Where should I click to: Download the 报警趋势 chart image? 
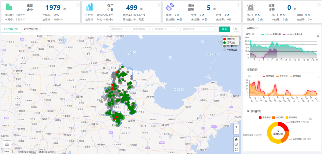coord(318,77)
